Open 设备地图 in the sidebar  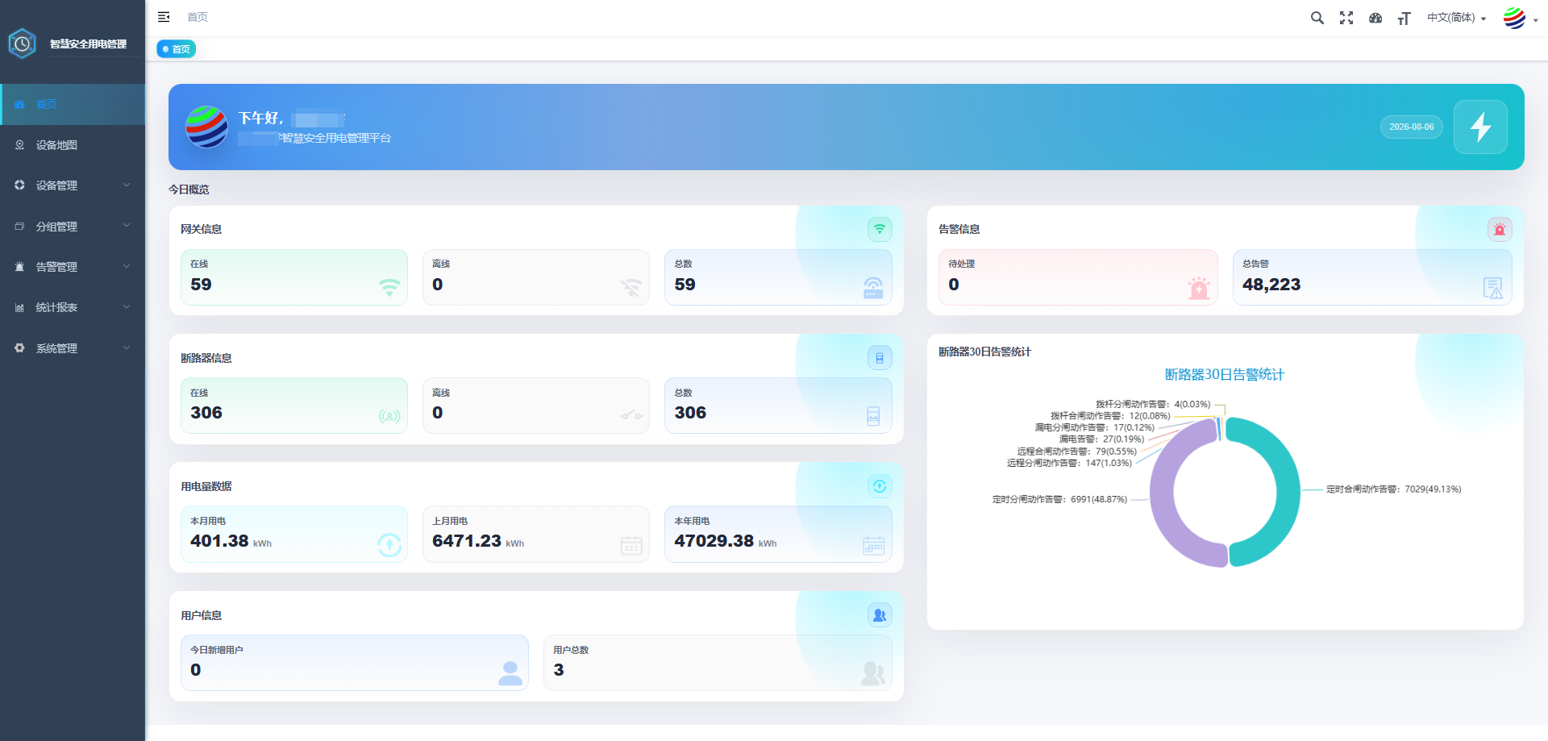coord(73,145)
